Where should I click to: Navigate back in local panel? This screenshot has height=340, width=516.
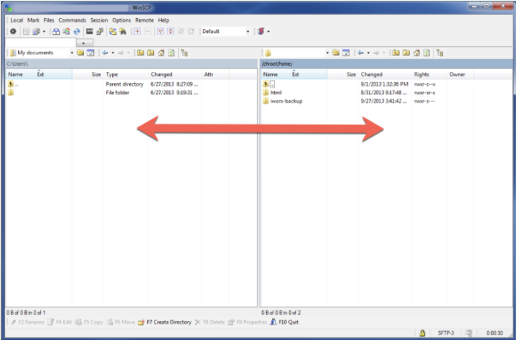coord(105,52)
